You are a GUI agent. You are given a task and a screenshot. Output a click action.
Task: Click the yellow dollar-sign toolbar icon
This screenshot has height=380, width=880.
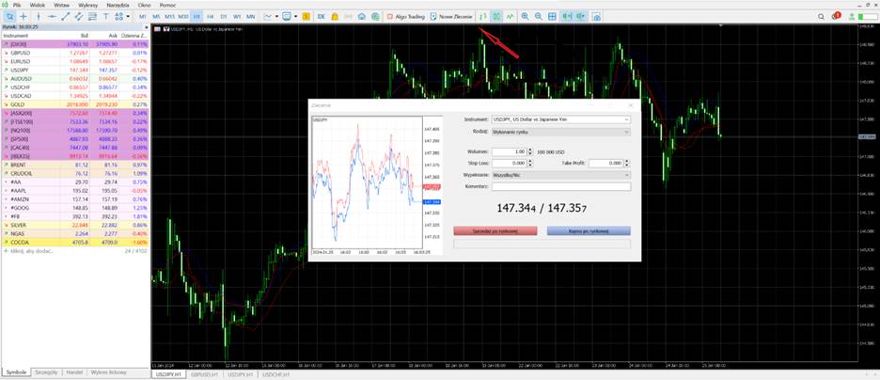(x=306, y=16)
